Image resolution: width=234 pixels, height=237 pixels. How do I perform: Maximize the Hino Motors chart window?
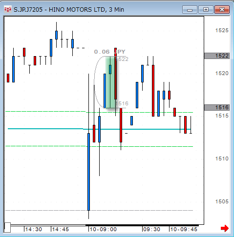[206, 10]
